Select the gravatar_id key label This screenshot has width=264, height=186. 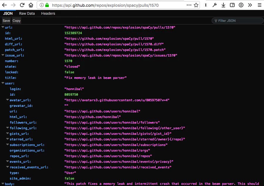(21, 106)
